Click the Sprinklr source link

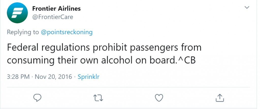pyautogui.click(x=88, y=77)
